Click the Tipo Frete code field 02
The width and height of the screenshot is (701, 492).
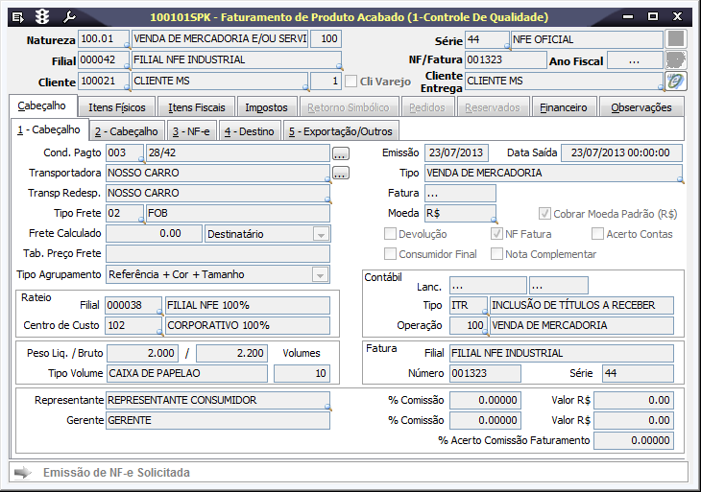click(x=125, y=214)
